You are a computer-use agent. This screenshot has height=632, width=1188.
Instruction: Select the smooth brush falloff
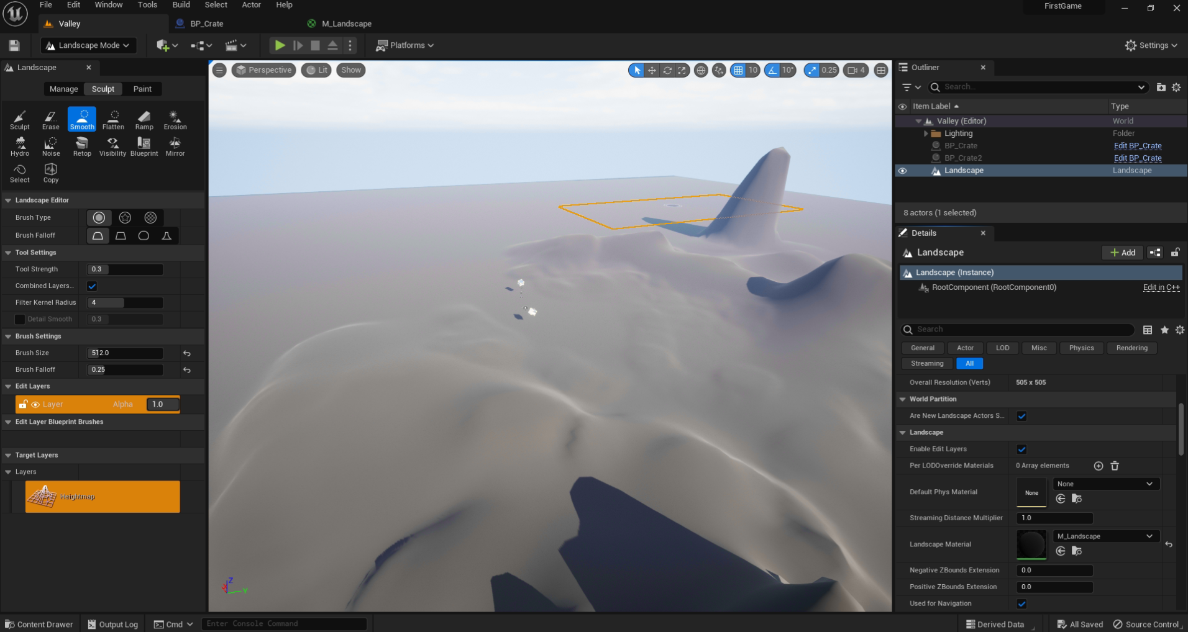coord(98,235)
